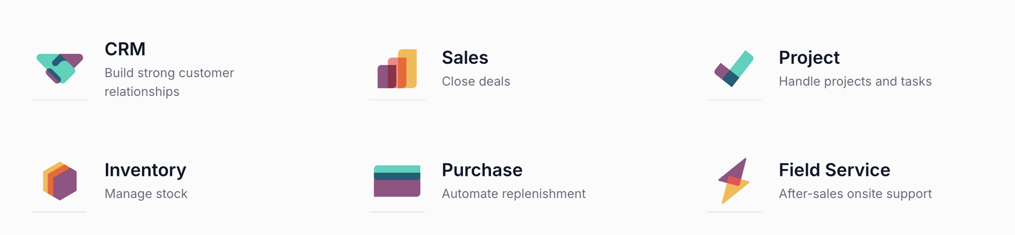Open the Inventory hexagon box icon
1015x235 pixels.
60,181
